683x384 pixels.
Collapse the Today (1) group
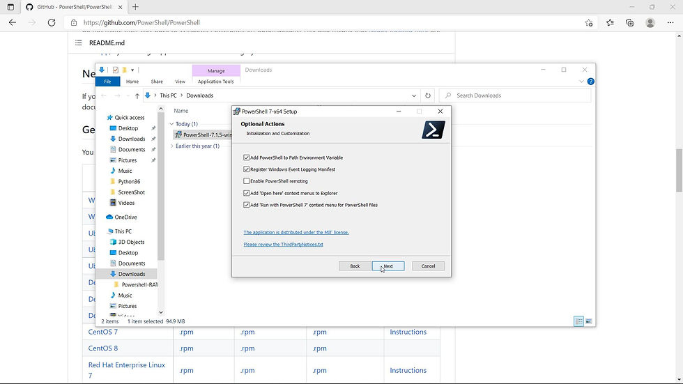point(171,124)
